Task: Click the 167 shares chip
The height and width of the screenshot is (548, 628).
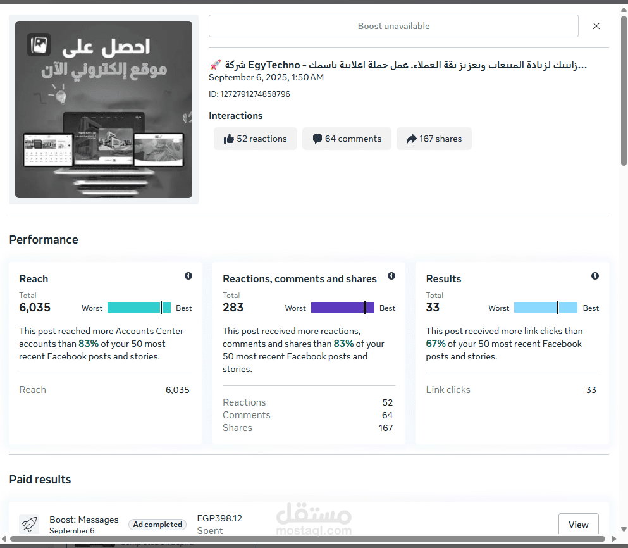Action: tap(434, 139)
